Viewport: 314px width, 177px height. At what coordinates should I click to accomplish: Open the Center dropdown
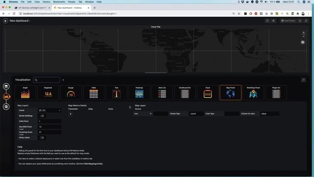click(x=50, y=110)
